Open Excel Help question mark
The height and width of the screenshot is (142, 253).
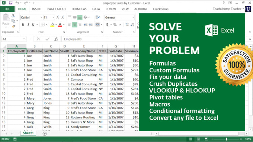tap(224, 3)
